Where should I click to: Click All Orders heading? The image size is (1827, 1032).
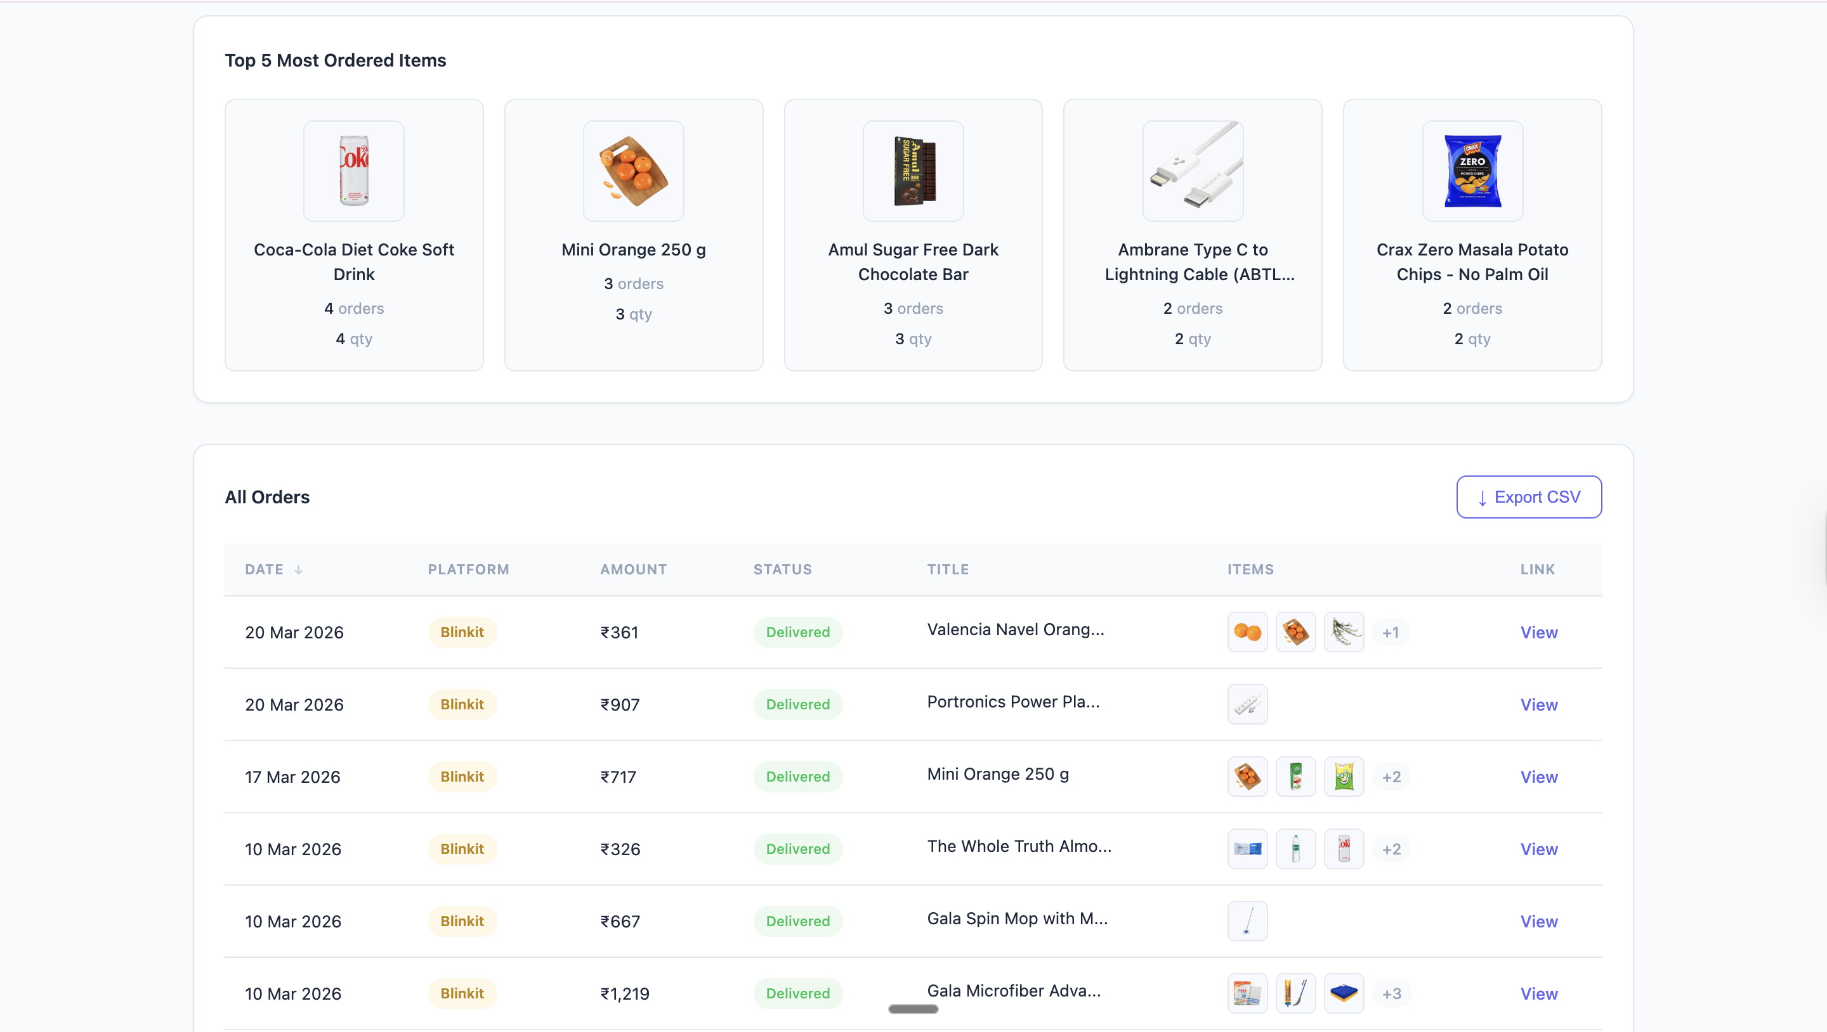[x=267, y=497]
